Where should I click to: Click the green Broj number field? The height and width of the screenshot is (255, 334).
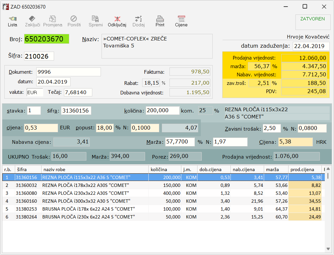coord(46,39)
